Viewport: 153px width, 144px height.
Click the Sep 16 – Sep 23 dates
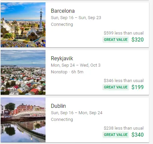tap(76, 18)
